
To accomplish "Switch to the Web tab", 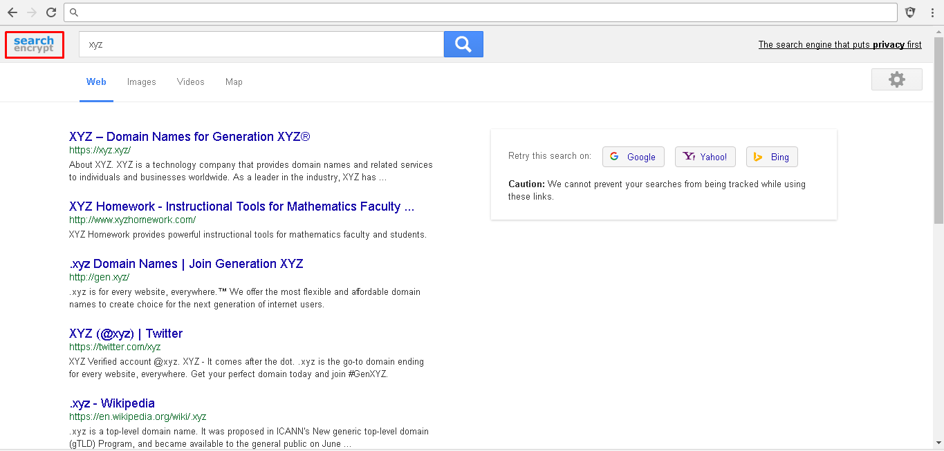I will tap(96, 81).
